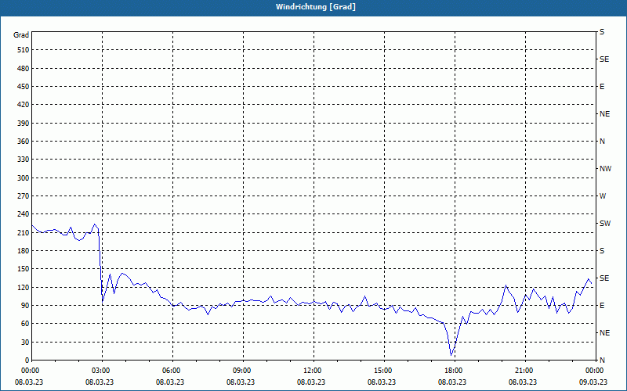Image resolution: width=627 pixels, height=391 pixels.
Task: Select the 15:00 time label
Action: coord(384,371)
